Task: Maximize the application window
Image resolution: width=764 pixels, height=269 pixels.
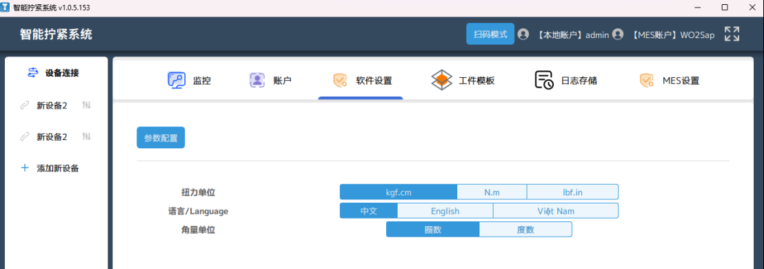Action: coord(725,8)
